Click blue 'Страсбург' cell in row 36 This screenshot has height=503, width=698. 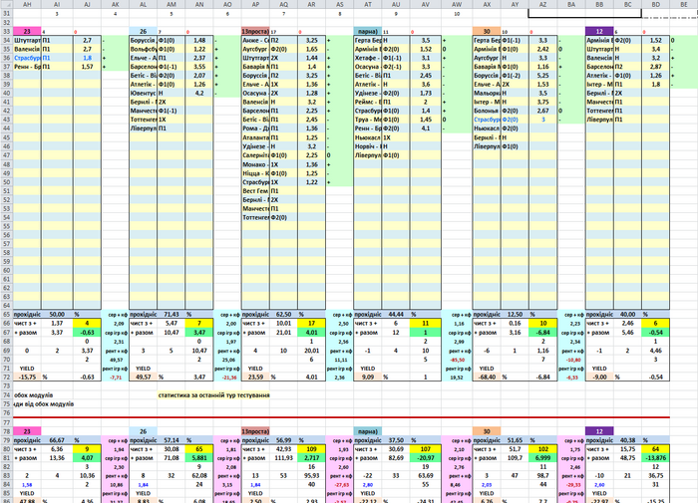coord(27,58)
